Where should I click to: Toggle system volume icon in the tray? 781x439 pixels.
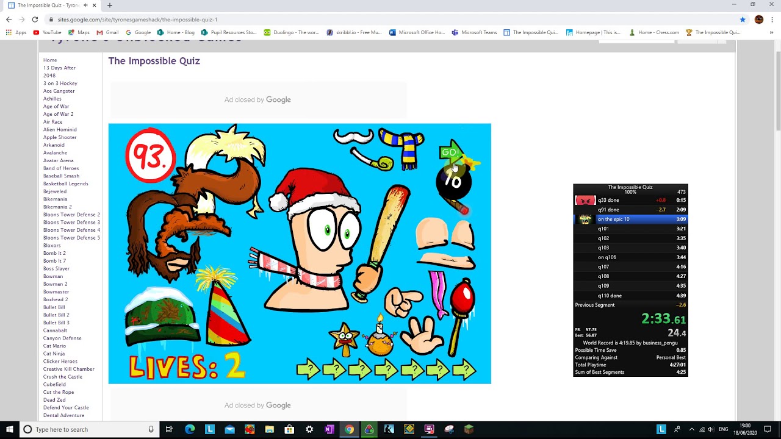[711, 429]
